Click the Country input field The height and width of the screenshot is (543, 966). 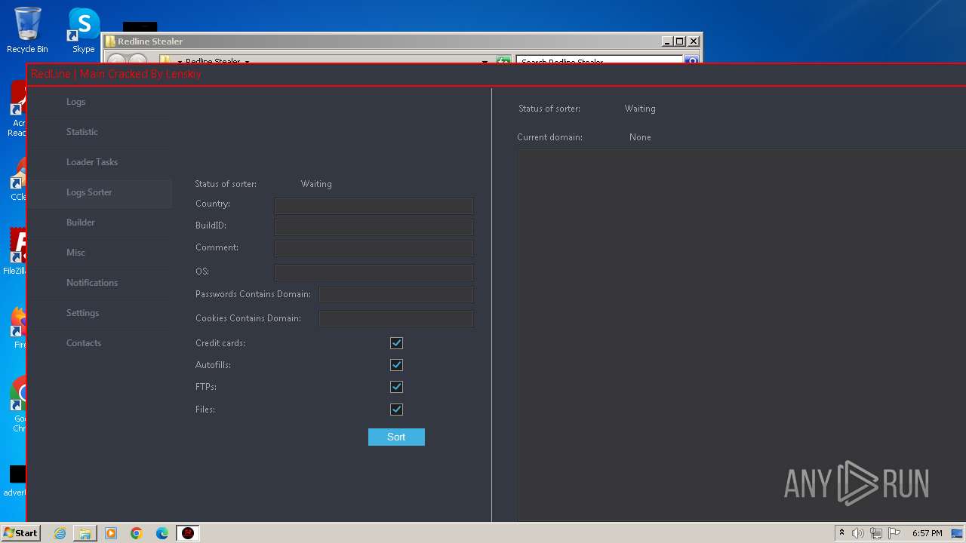click(374, 206)
